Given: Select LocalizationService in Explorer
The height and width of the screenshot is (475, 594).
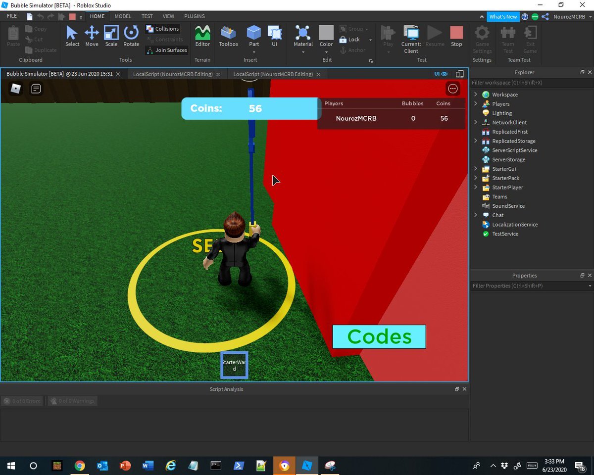Looking at the screenshot, I should pyautogui.click(x=515, y=225).
